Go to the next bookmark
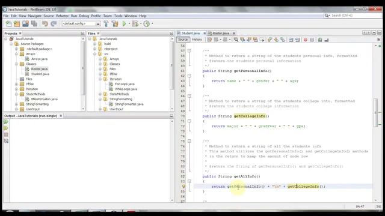The height and width of the screenshot is (216, 385). click(276, 40)
